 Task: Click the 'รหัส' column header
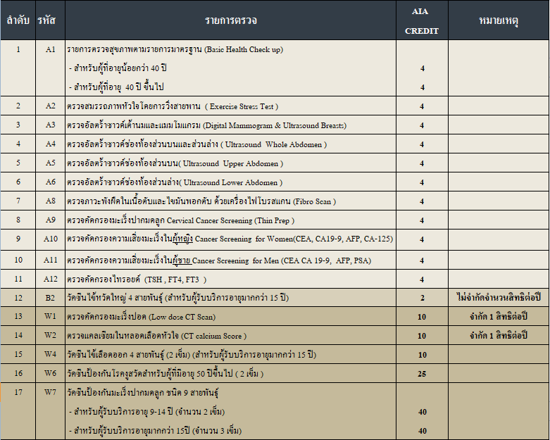tap(50, 20)
